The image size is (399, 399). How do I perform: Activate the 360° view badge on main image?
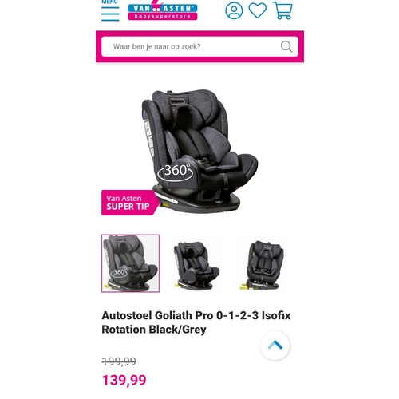coord(176,172)
